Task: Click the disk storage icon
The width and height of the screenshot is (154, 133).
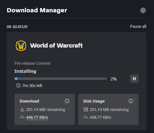Action: 86,109
